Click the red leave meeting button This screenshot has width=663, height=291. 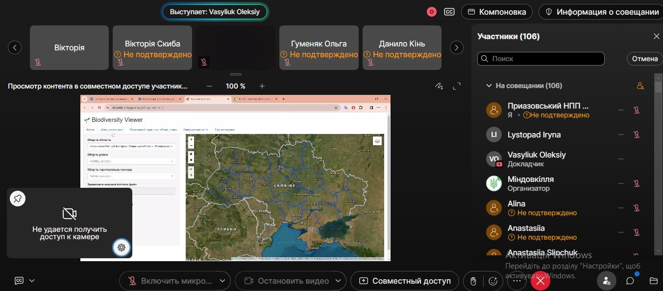pos(540,281)
